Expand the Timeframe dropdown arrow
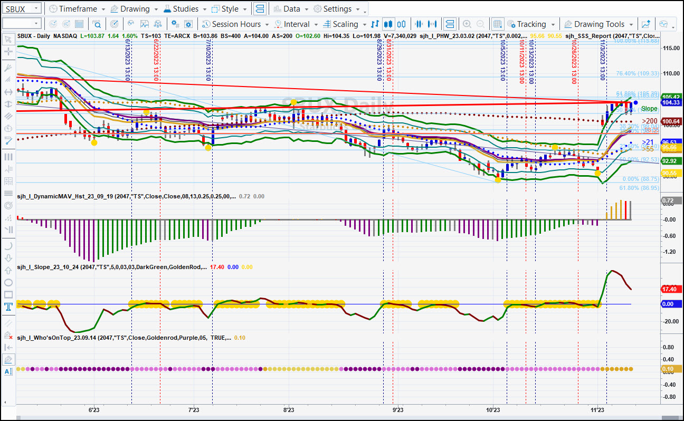 pos(103,9)
